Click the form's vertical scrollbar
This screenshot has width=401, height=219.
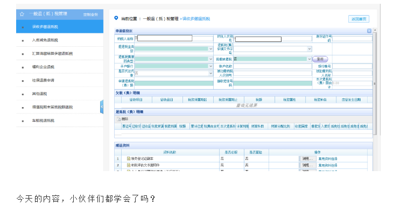tap(375, 83)
